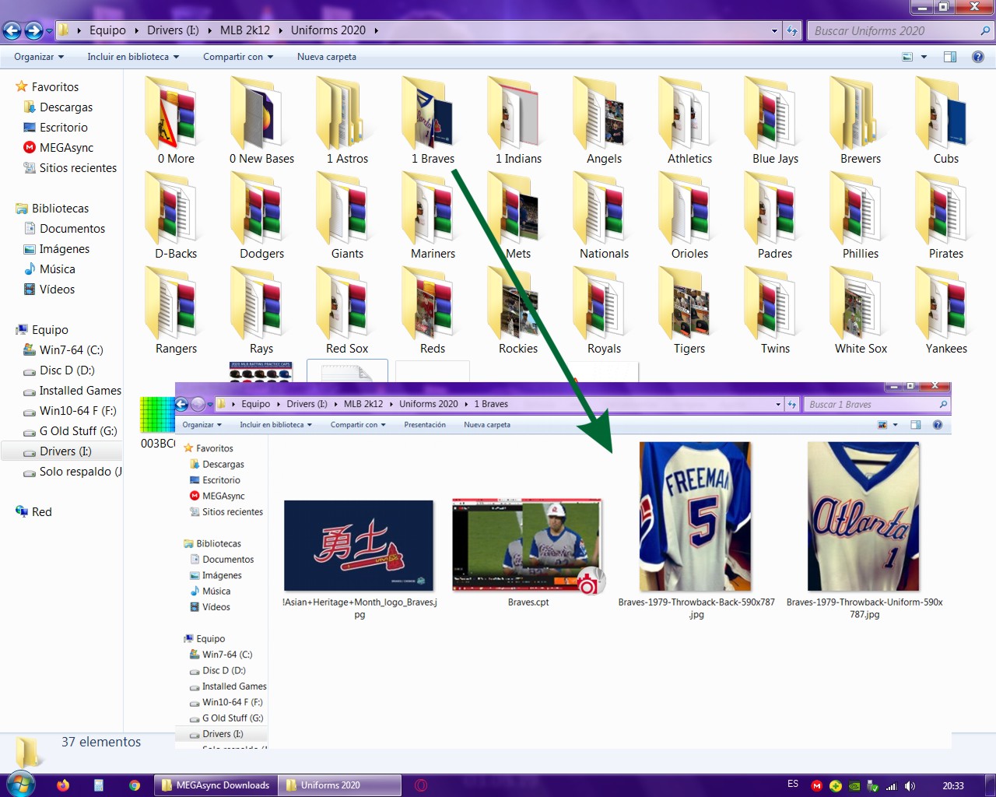Screen dimensions: 996x797
Task: Toggle the preview pane in 1 Braves window
Action: pyautogui.click(x=916, y=425)
